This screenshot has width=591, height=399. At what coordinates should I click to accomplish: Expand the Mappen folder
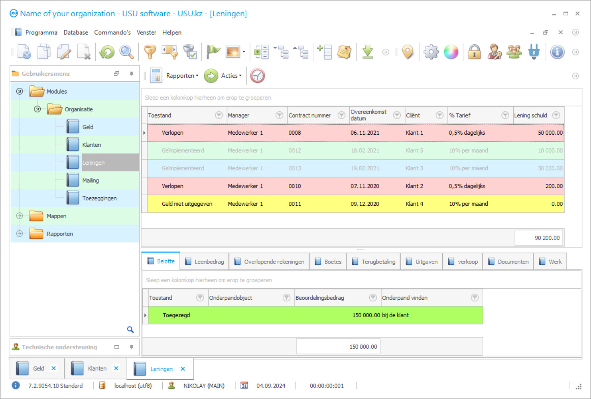pyautogui.click(x=20, y=216)
